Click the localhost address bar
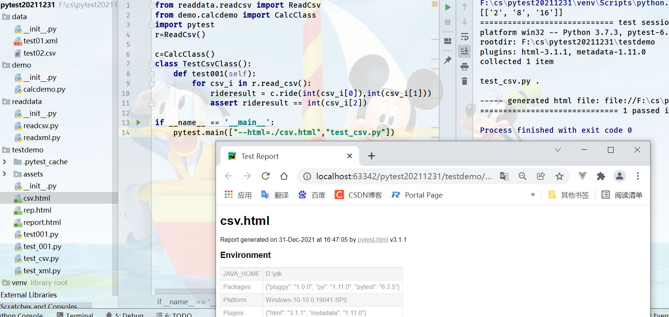This screenshot has width=669, height=317. click(x=404, y=176)
